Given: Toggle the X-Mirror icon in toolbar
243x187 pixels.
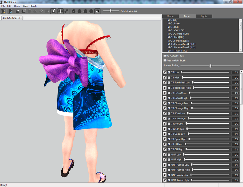Looking at the screenshot, I should (61, 11).
